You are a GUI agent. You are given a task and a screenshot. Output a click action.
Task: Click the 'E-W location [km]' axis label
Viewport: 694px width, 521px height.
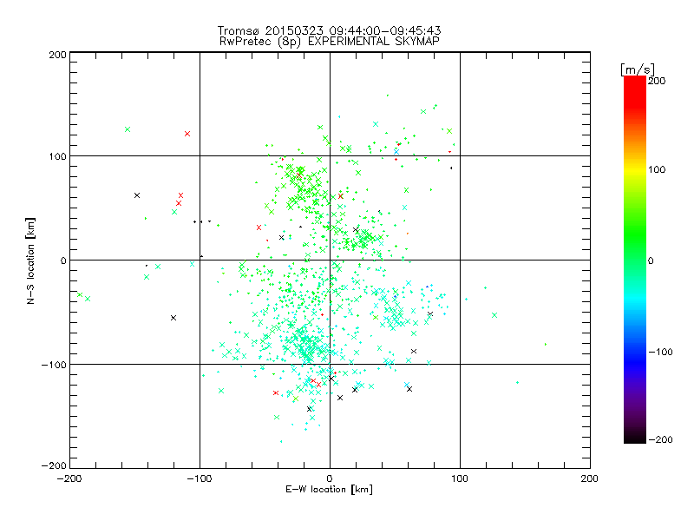[329, 490]
